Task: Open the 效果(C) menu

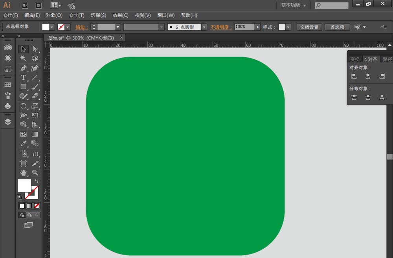Action: tap(120, 15)
